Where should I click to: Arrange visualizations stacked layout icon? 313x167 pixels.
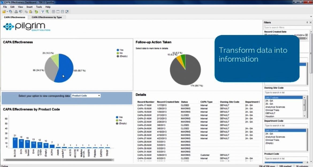pyautogui.click(x=62, y=12)
